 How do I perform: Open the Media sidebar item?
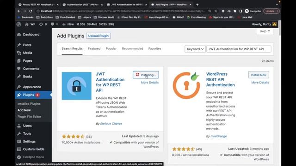pos(28,53)
